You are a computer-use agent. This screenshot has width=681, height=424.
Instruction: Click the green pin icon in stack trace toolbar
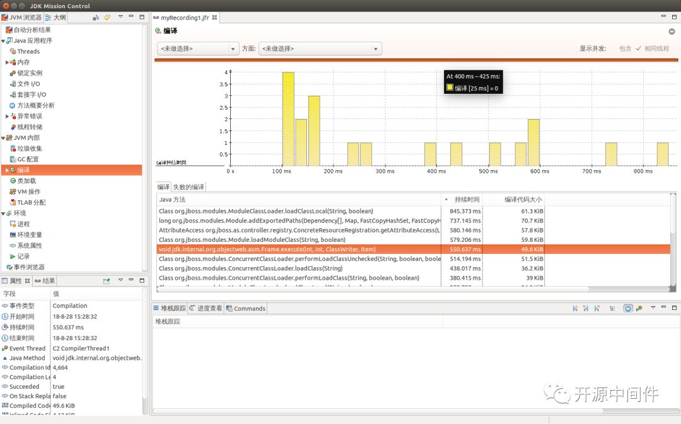(x=639, y=308)
